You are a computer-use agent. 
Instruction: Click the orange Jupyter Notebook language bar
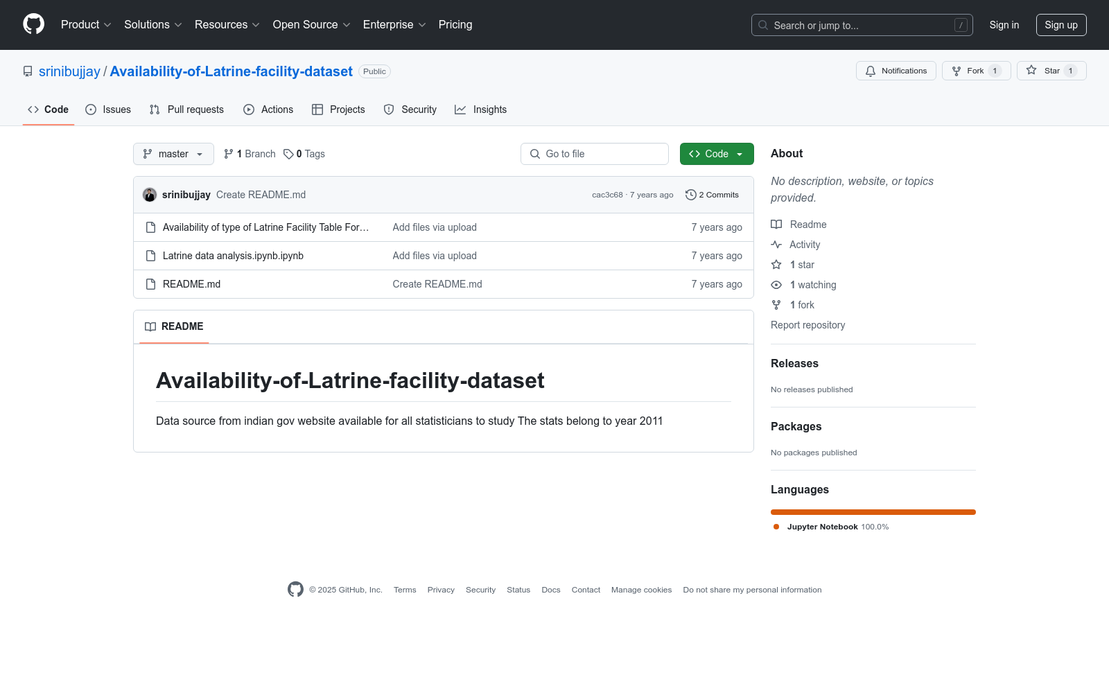(x=873, y=512)
